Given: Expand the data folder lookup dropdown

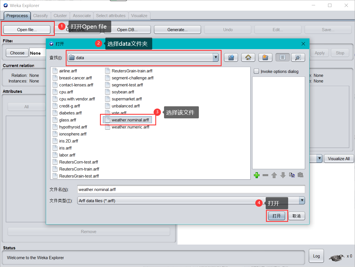Looking at the screenshot, I should (x=216, y=57).
